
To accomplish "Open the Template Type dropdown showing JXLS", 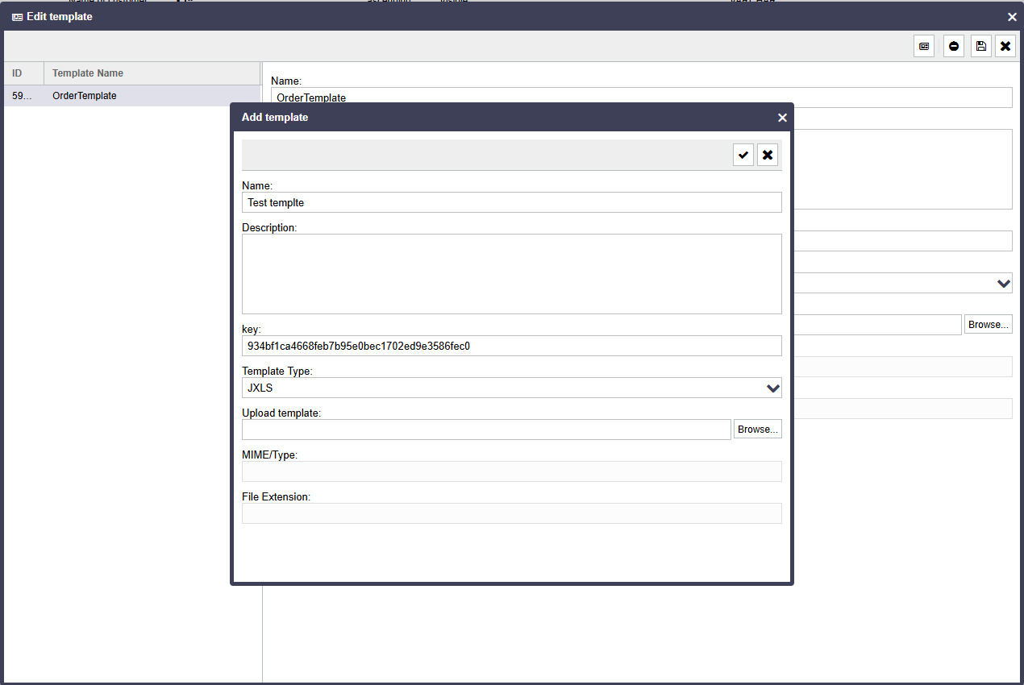I will coord(511,388).
